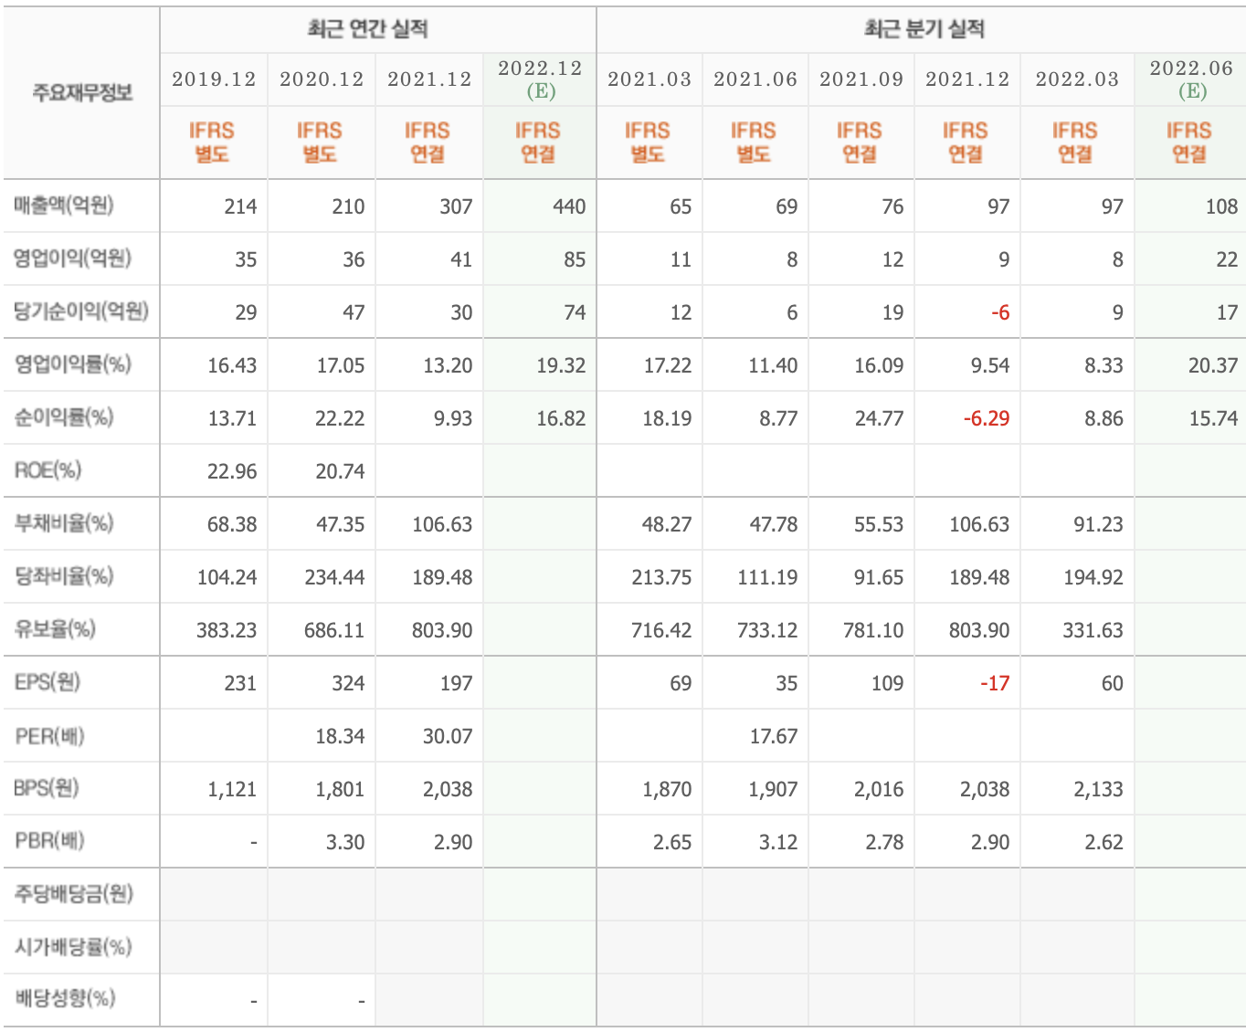Screen dimensions: 1246x1032
Task: Click IFRS 별도 label under 2019.12
Action: pyautogui.click(x=212, y=142)
